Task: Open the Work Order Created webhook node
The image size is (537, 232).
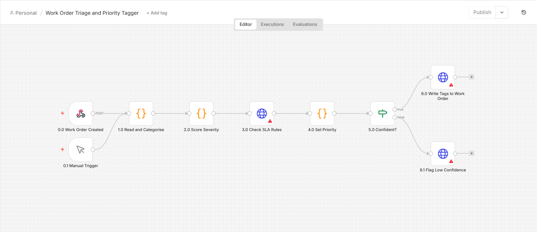Action: (x=81, y=113)
